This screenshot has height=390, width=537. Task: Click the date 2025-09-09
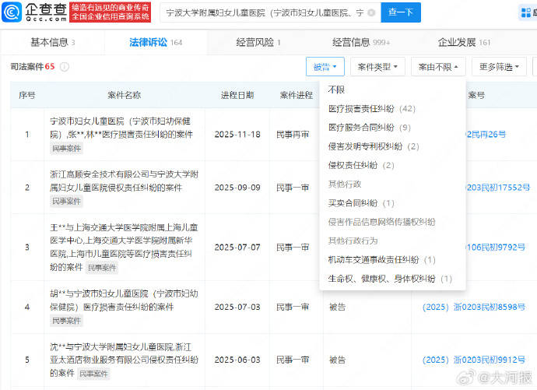point(237,188)
